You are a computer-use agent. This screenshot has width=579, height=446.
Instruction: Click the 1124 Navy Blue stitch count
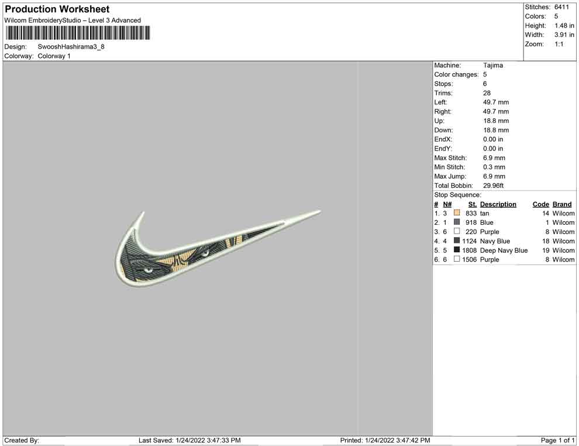tap(469, 241)
